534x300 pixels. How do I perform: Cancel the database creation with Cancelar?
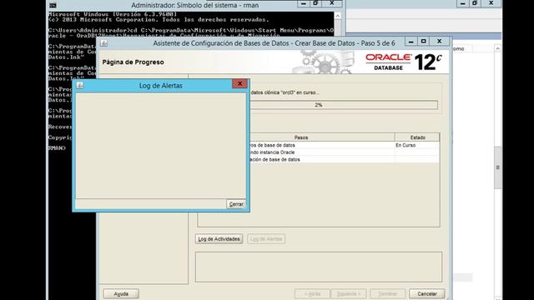(x=426, y=294)
